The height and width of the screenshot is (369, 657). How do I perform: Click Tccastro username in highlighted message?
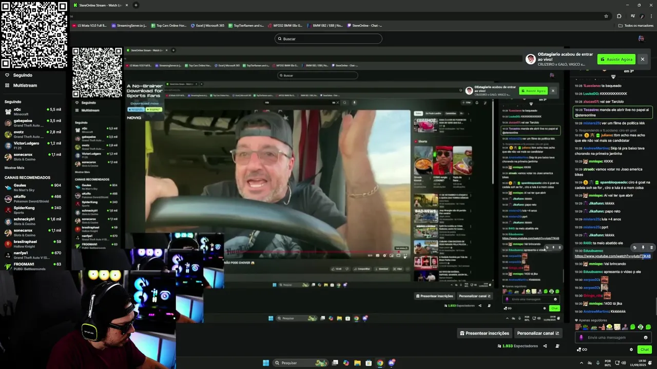pyautogui.click(x=591, y=110)
